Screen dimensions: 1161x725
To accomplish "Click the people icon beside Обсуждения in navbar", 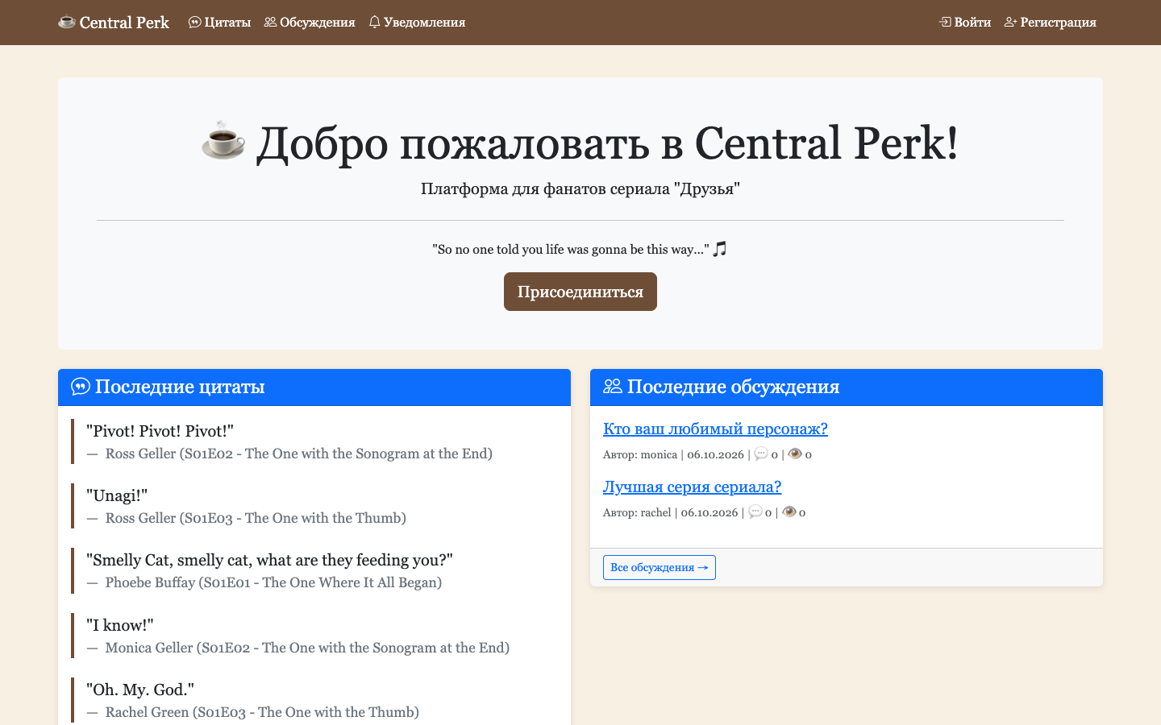I will click(x=270, y=22).
